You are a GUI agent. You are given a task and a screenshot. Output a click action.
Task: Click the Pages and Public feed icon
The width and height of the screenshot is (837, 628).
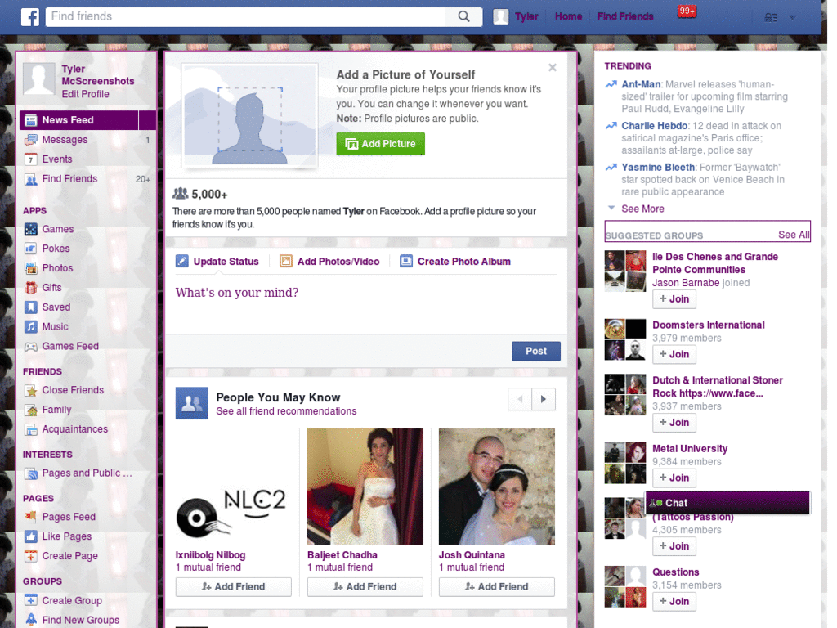click(31, 473)
